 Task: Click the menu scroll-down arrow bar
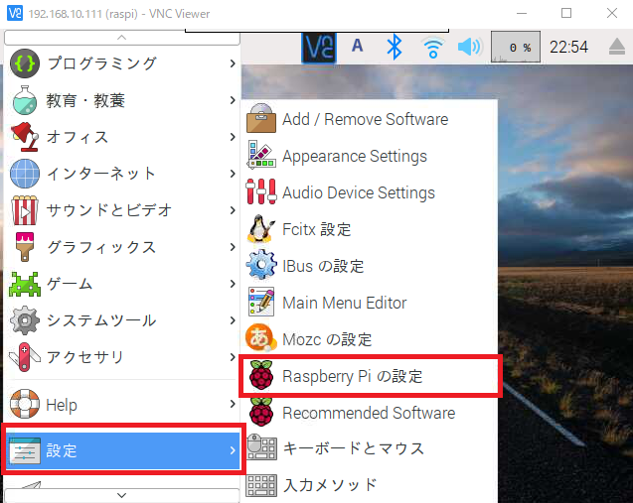122,495
